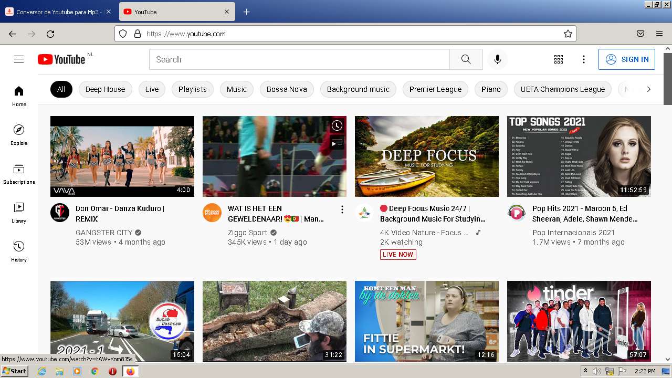Focus the YouTube search field
Viewport: 672px width, 378px height.
pyautogui.click(x=299, y=59)
